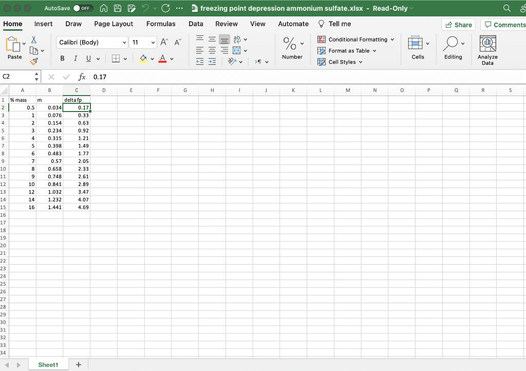This screenshot has width=526, height=371.
Task: Click cell B5 containing 0.234
Action: pyautogui.click(x=49, y=131)
